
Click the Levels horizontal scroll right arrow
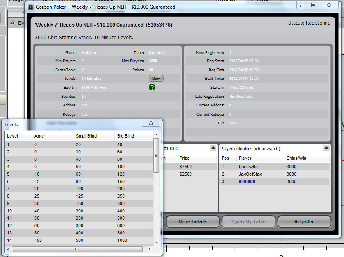[149, 249]
